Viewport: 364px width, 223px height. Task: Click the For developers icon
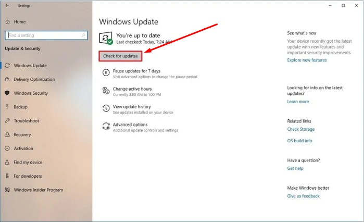click(7, 176)
